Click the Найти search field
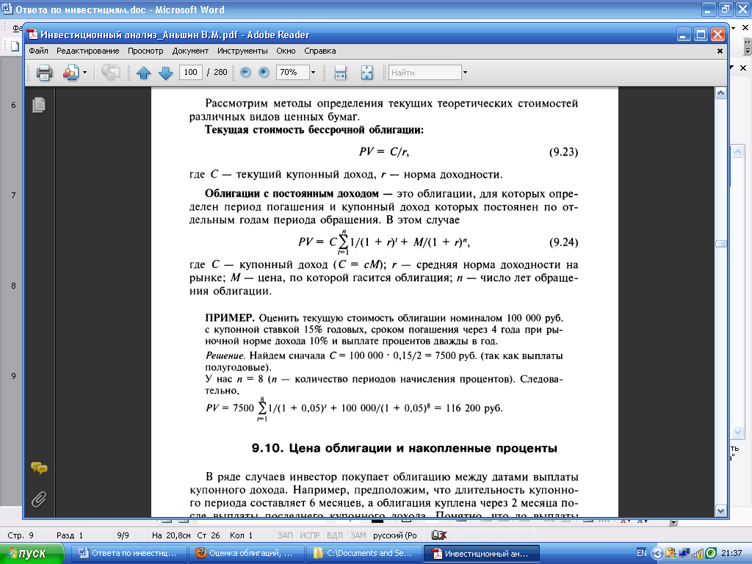Screen dimensions: 752x564 [x=424, y=73]
